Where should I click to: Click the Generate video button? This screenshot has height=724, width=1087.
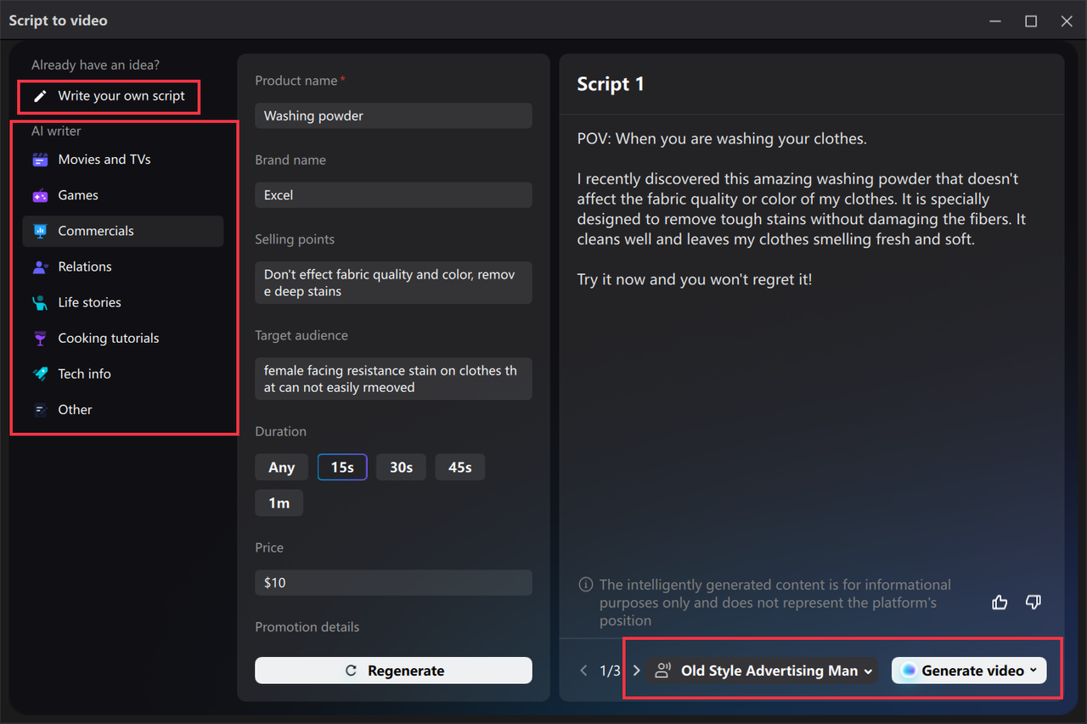coord(964,671)
